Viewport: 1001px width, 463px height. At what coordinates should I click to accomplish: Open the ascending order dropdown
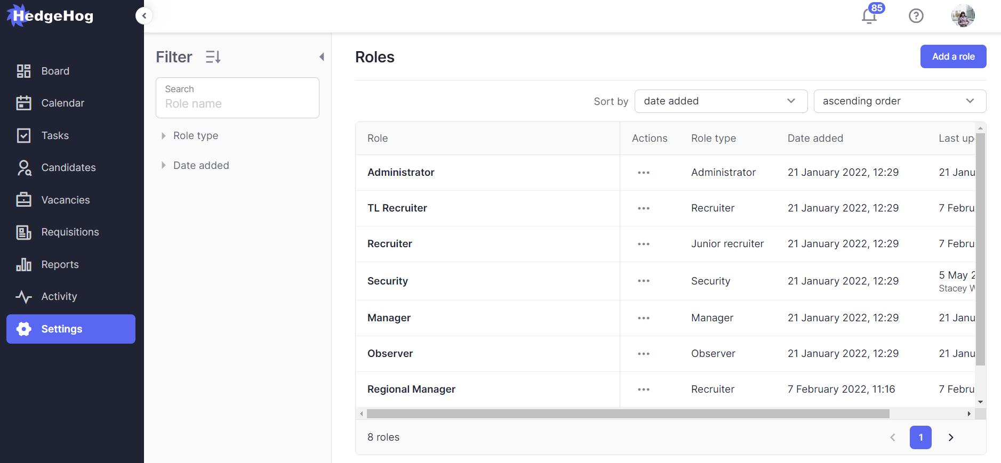[899, 101]
